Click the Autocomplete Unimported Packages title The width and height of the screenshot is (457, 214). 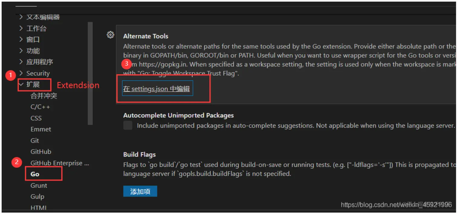tap(178, 115)
